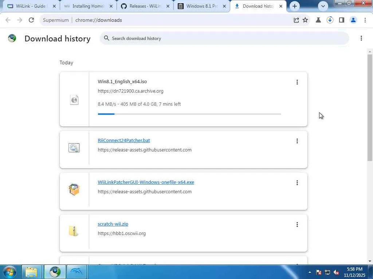Click the scratch-wii.zip folder icon
Viewport: 373px width, 279px height.
click(74, 231)
